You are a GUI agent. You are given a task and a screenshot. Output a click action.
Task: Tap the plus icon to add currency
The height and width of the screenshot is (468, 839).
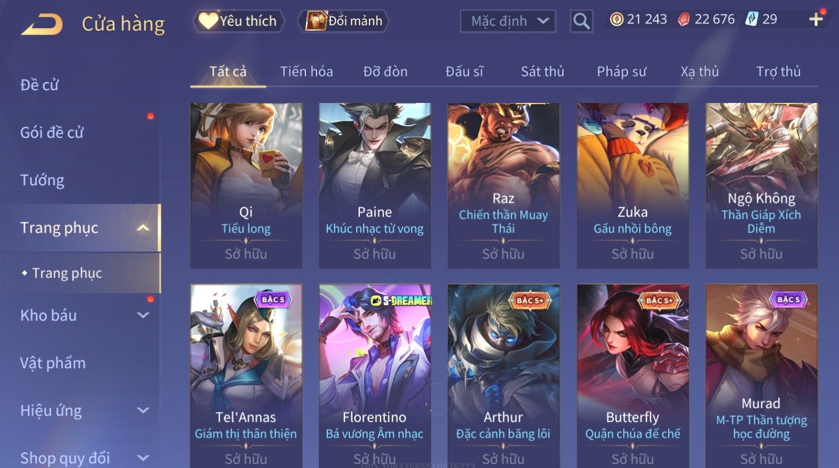click(816, 19)
